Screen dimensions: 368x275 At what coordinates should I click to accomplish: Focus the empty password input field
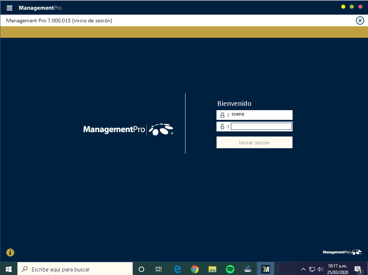261,126
